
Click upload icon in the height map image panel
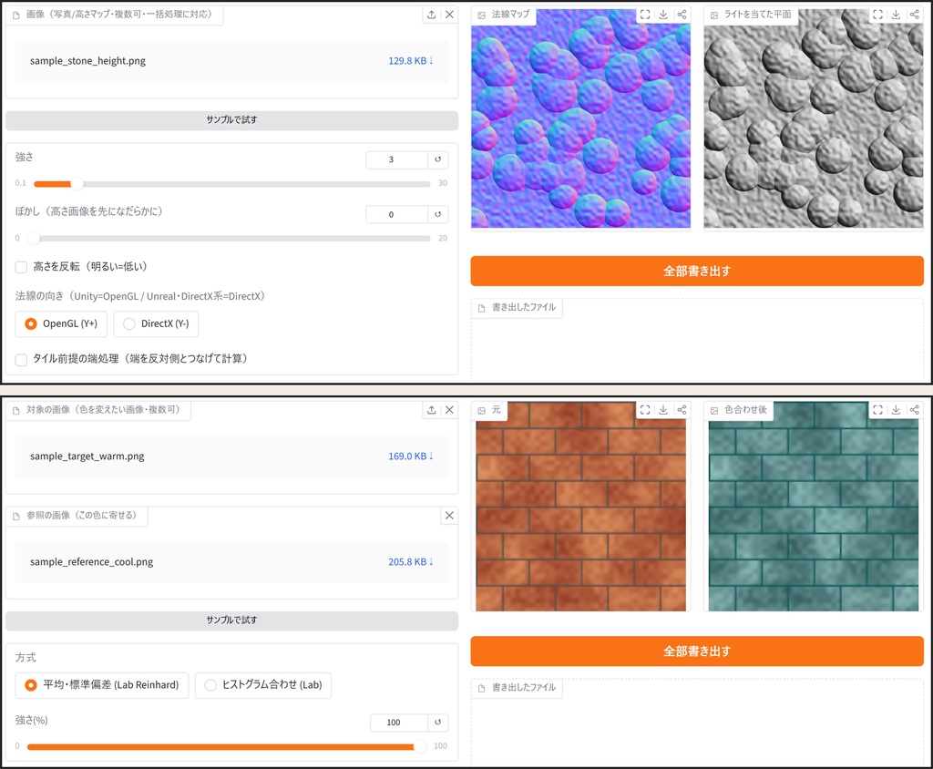pos(431,15)
